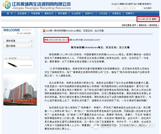
Task: Click the article time 2013-09-06 18:13
Action: (x=56, y=40)
